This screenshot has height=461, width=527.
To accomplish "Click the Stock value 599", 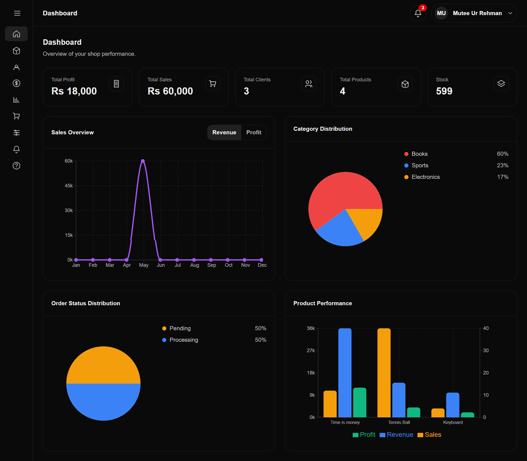I will point(444,91).
